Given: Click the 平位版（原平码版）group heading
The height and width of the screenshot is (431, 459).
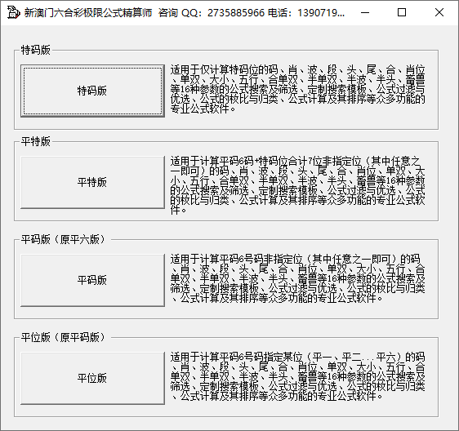Looking at the screenshot, I should click(64, 338).
